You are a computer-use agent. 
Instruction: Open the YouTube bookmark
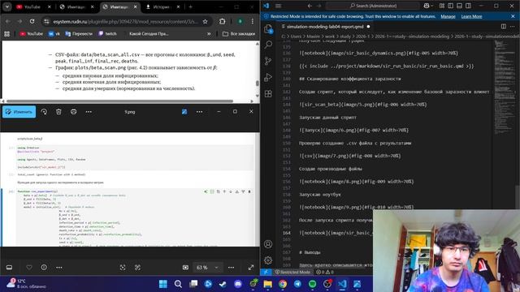click(31, 34)
